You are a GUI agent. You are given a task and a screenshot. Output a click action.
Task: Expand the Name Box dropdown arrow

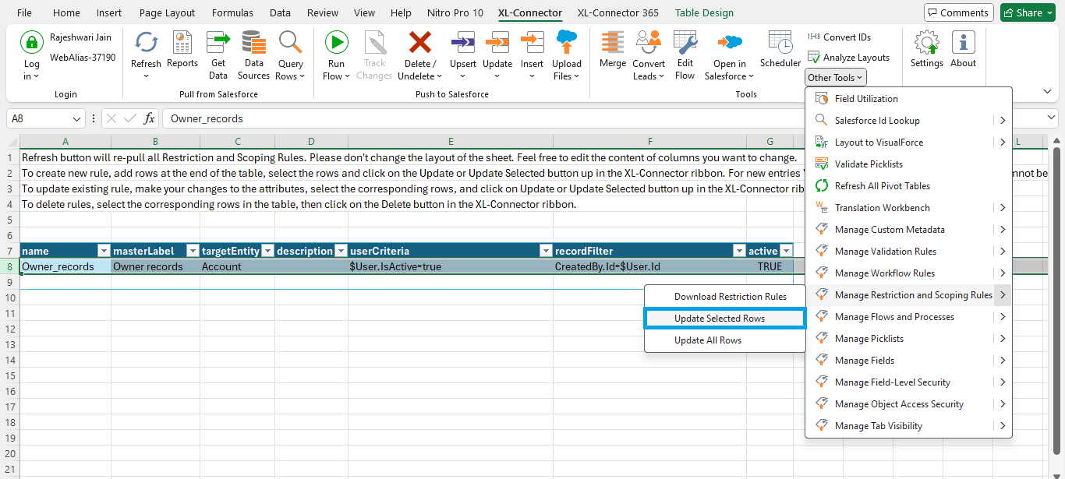coord(76,119)
